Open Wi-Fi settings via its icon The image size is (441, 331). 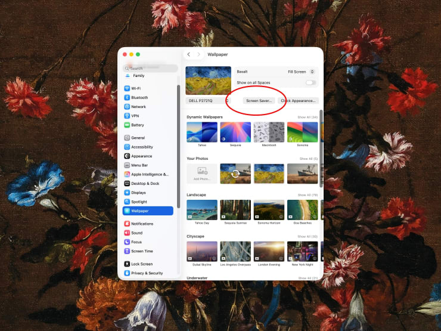tap(127, 88)
